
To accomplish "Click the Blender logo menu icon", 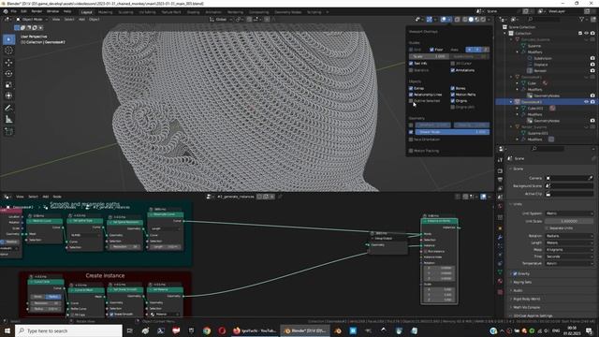I will coord(6,12).
